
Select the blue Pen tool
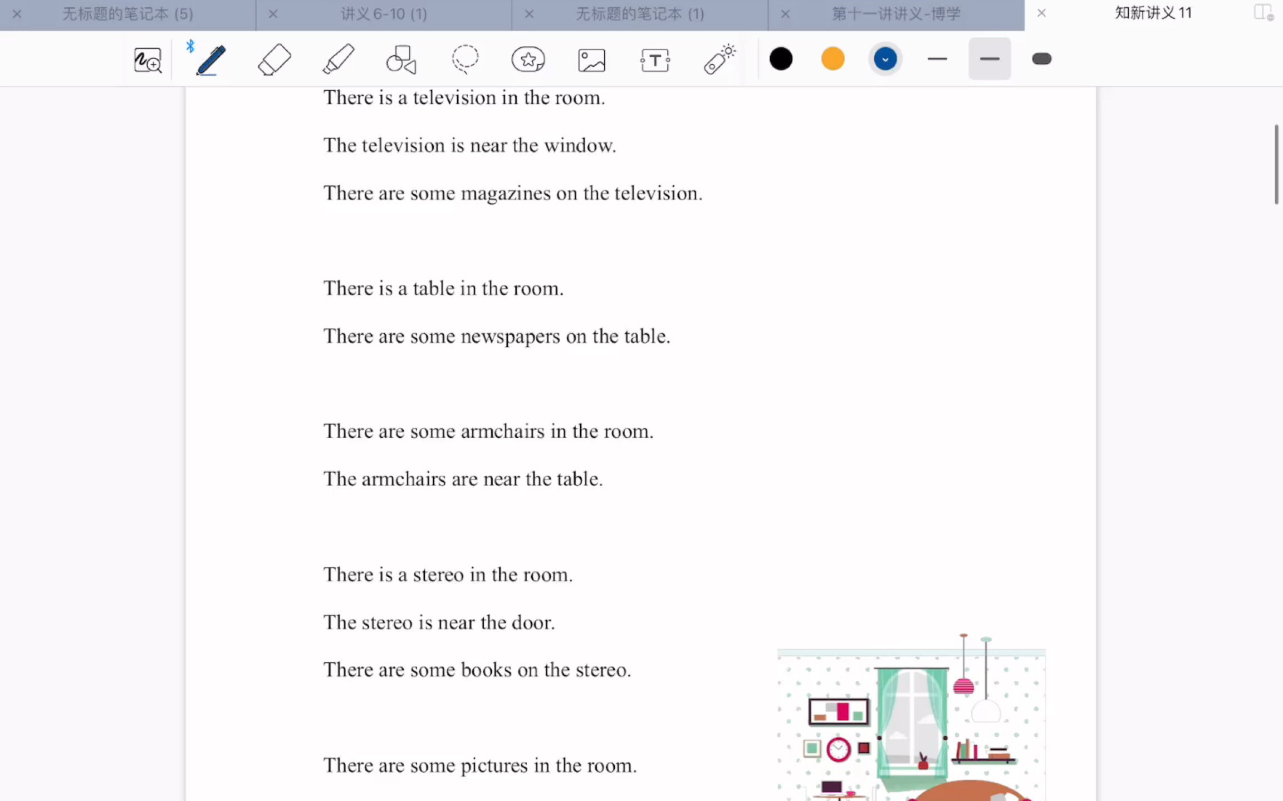(210, 60)
